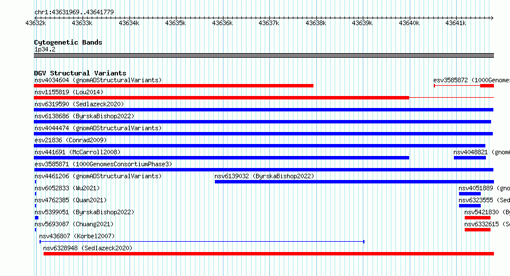Screen dimensions: 510x276
Task: Click the 43641k ruler position label
Action: 456,23
